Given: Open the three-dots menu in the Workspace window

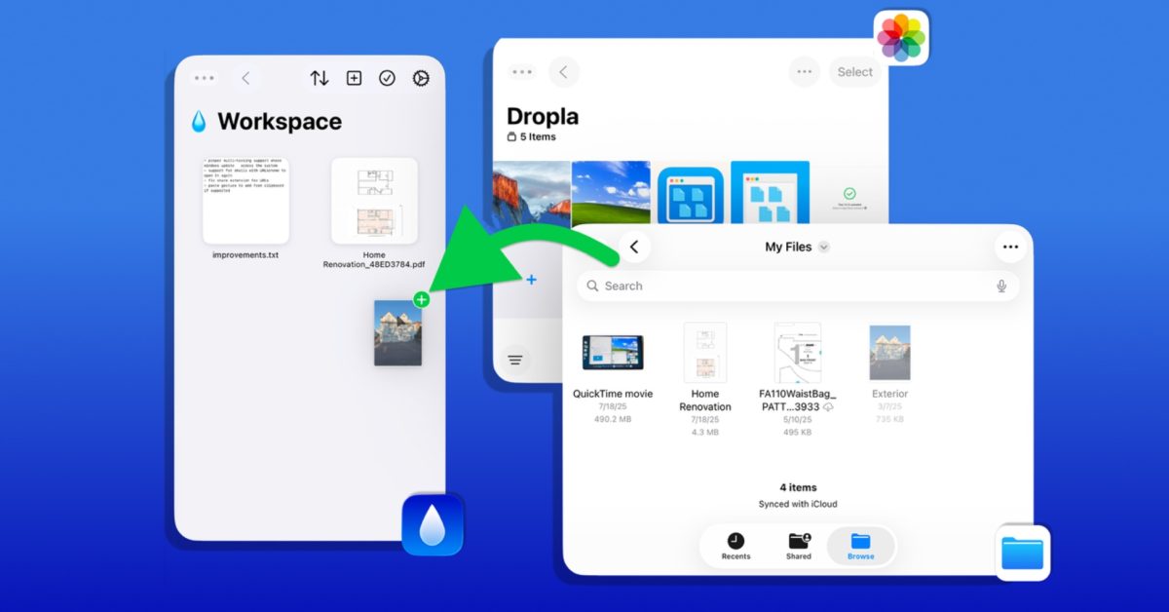Looking at the screenshot, I should tap(204, 78).
